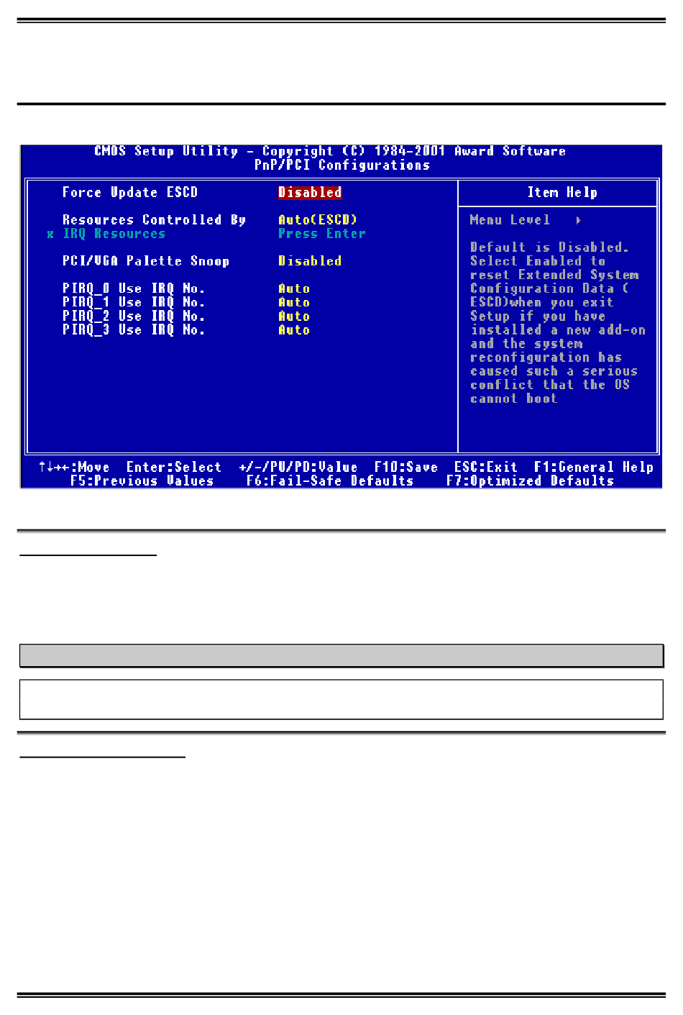Click the +/-/PU/PD:Value hint

(x=298, y=467)
